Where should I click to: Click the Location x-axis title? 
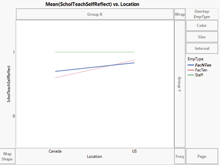(x=95, y=156)
